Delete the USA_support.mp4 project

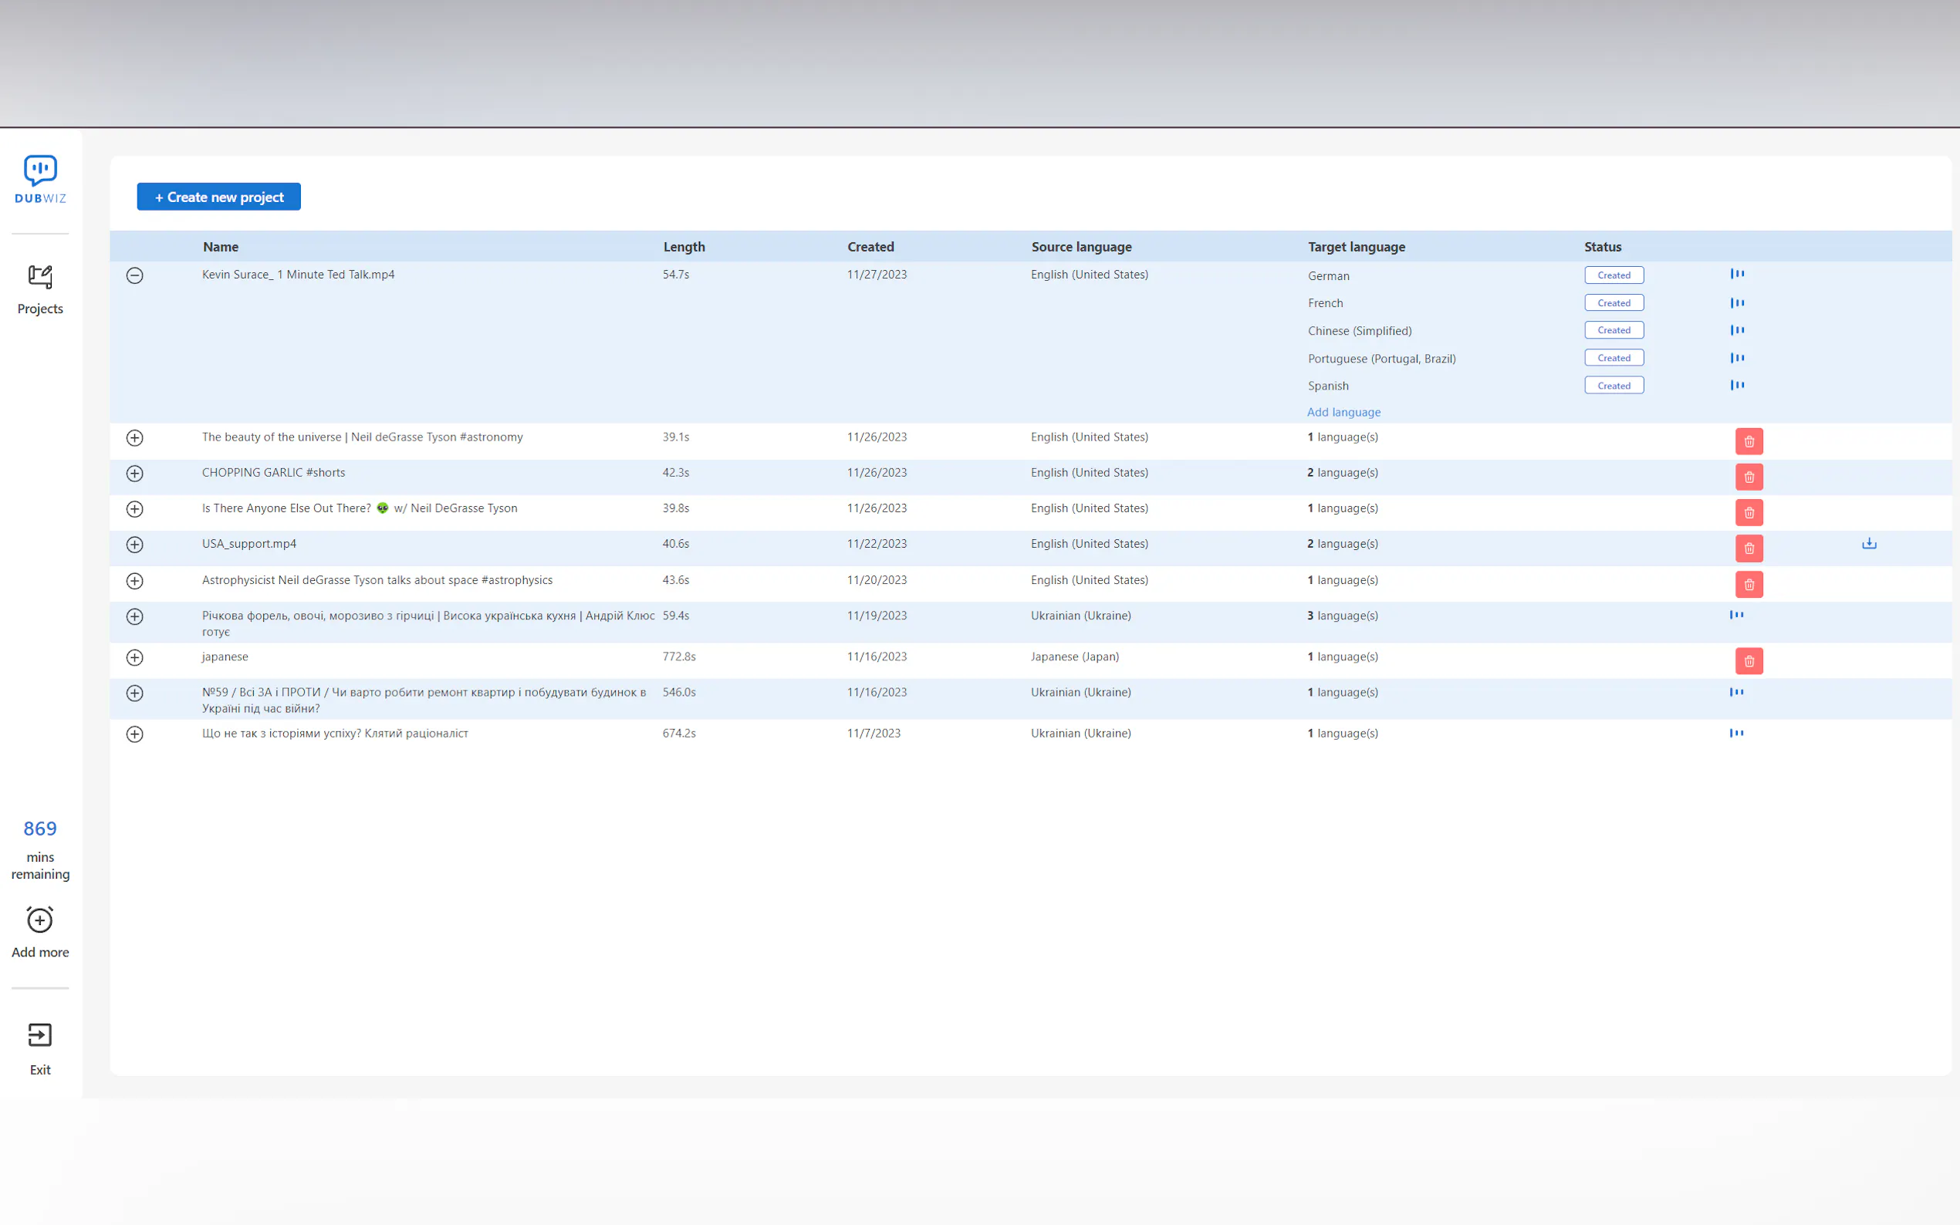(1749, 548)
